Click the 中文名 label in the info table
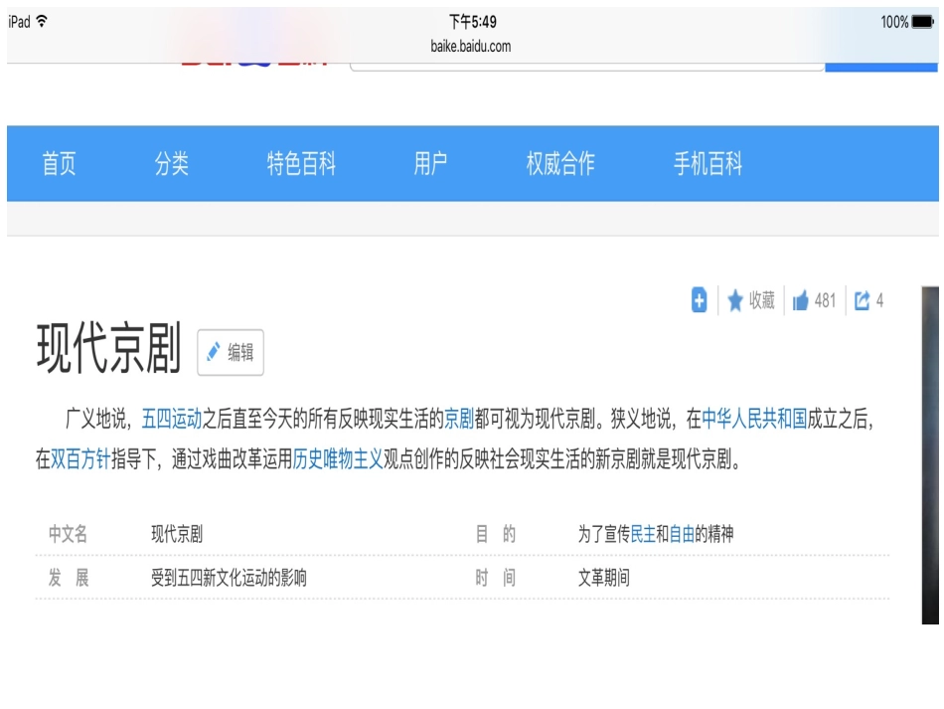Image resolution: width=944 pixels, height=709 pixels. point(68,534)
